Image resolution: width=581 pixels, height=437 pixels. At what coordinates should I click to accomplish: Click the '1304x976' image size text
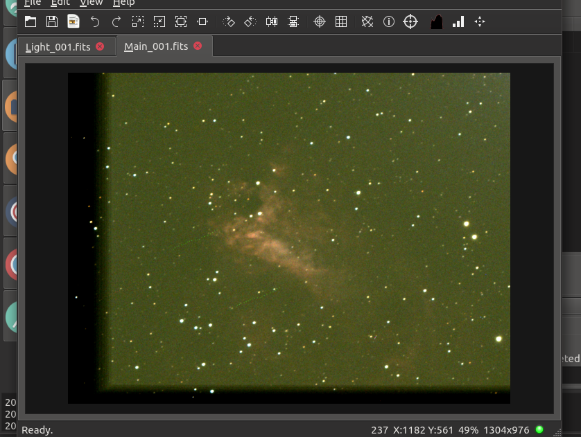pyautogui.click(x=506, y=430)
